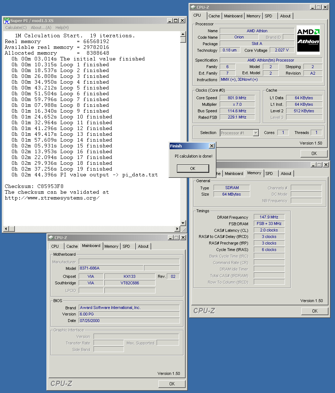This screenshot has height=393, width=335.
Task: Select the About tab in the Memory CPU-Z window
Action: (286, 173)
